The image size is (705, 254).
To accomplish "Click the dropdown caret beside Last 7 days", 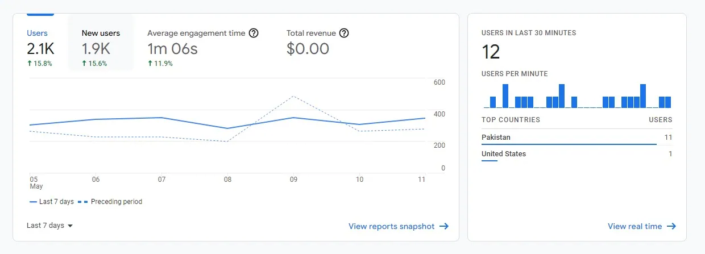I will (x=70, y=226).
